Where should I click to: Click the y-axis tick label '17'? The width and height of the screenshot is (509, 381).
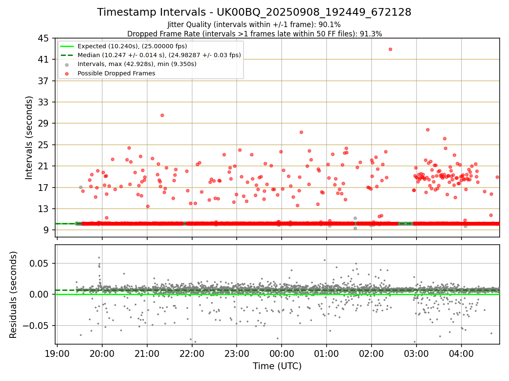pos(43,188)
